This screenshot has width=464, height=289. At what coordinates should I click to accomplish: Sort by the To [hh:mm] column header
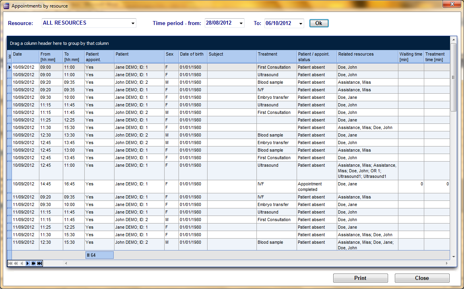[x=74, y=56]
